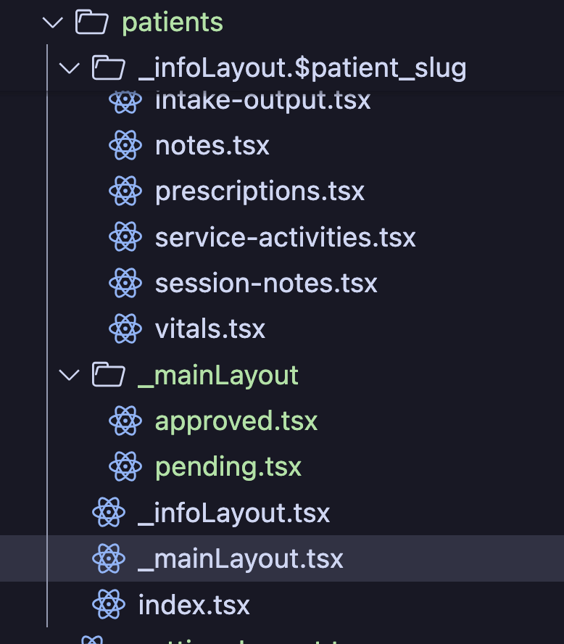Open pending.tsx file
This screenshot has height=644, width=564.
228,467
